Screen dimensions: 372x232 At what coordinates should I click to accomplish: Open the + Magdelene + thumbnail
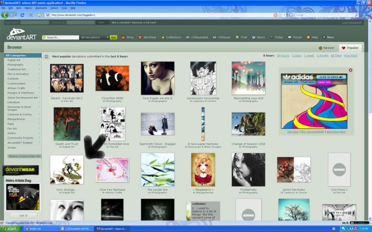point(203,170)
